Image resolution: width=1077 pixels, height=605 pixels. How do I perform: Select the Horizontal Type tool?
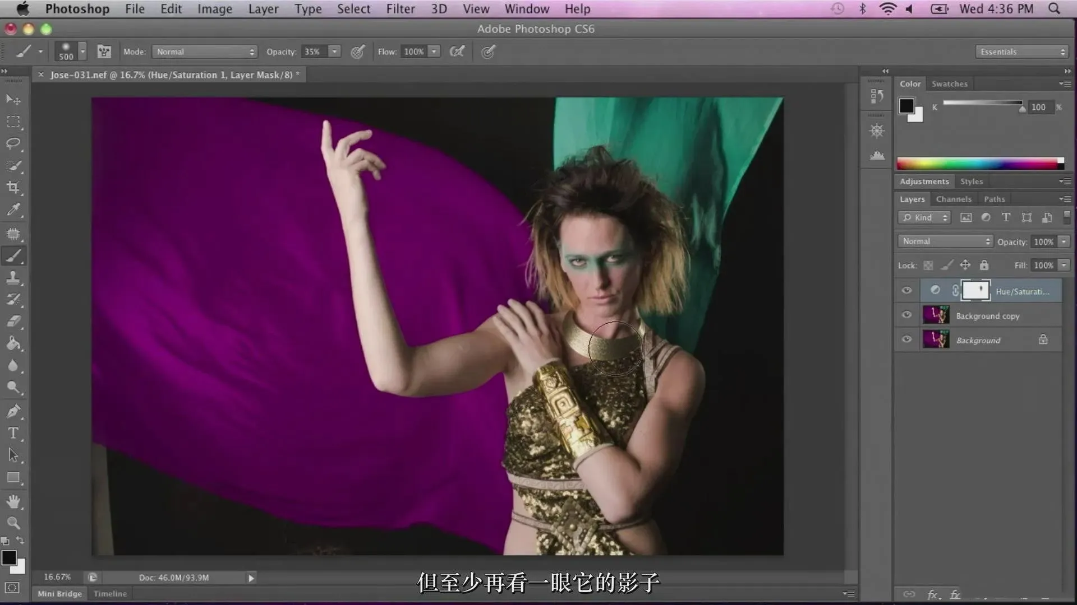pos(13,433)
